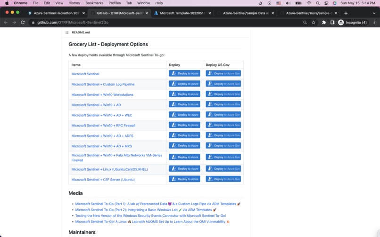
Task: Click the Siri icon in the menu bar
Action: 335,3
